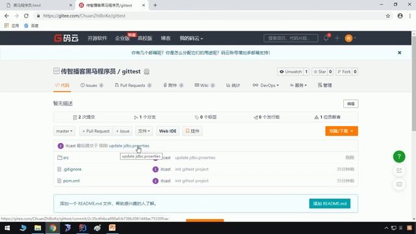416x234 pixels.
Task: Click itcast avatar in the .gitignore row
Action: pos(155,169)
